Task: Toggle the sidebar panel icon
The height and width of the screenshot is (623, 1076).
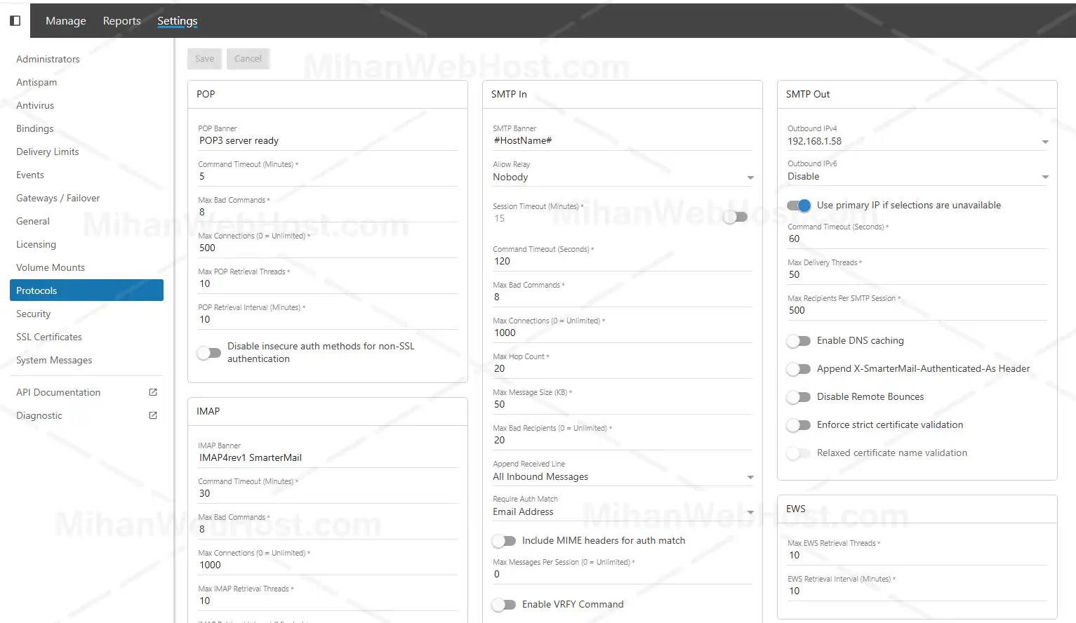Action: [x=15, y=21]
